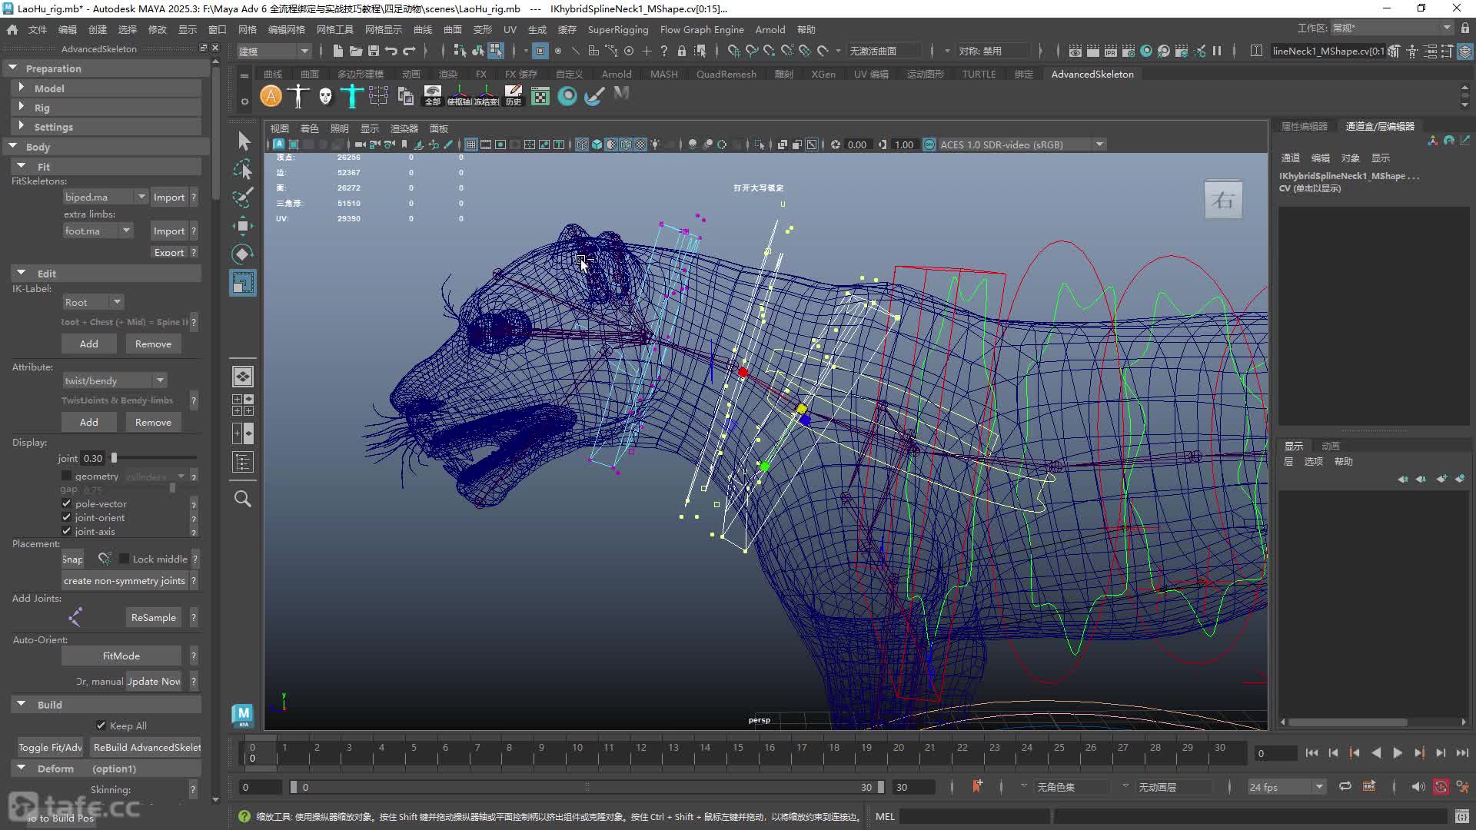
Task: Open the twist/bendy attribute dropdown
Action: [x=115, y=380]
